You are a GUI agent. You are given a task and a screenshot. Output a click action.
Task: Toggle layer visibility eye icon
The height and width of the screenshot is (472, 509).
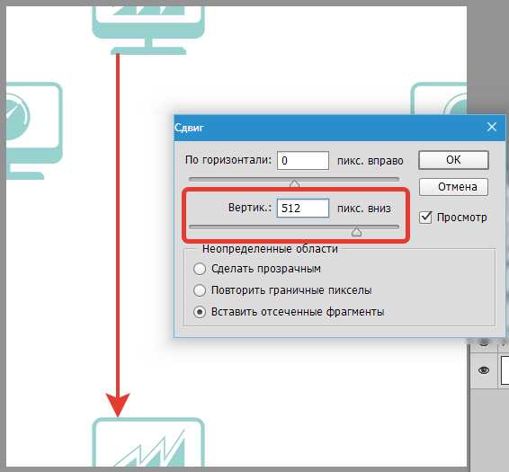[484, 370]
